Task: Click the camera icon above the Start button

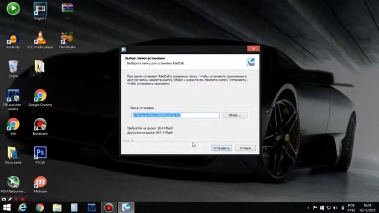Action: pyautogui.click(x=4, y=199)
